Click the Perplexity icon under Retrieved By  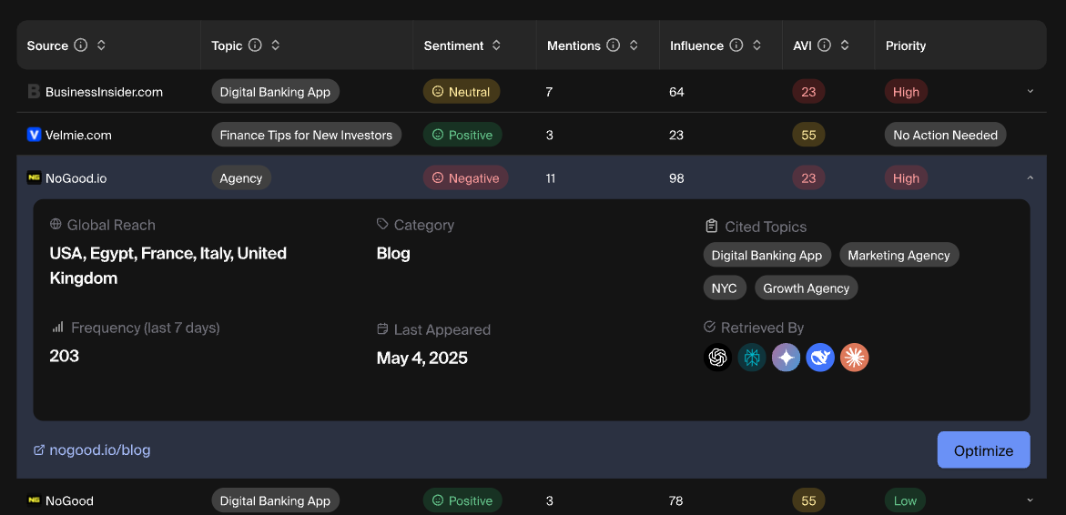[752, 358]
